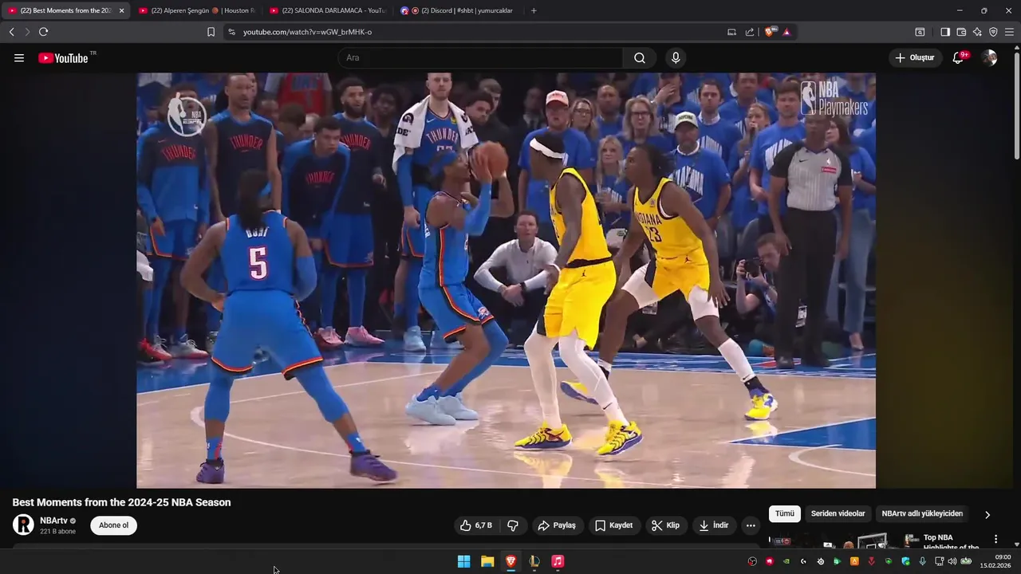Open network connection tray icon
The image size is (1021, 574).
[939, 561]
